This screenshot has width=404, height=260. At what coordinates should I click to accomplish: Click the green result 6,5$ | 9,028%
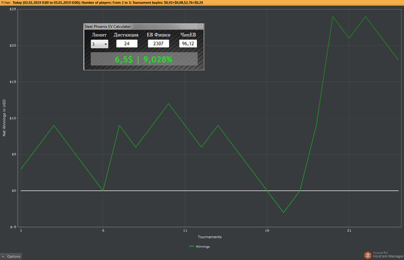pyautogui.click(x=144, y=59)
